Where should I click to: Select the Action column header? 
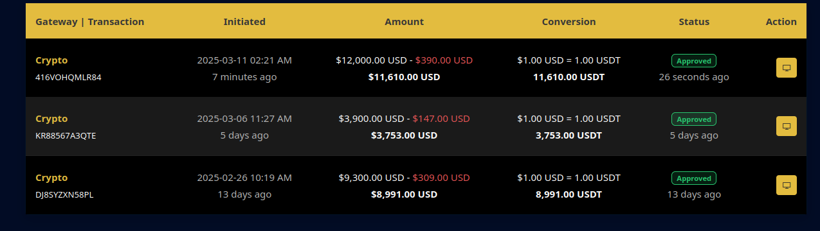781,21
